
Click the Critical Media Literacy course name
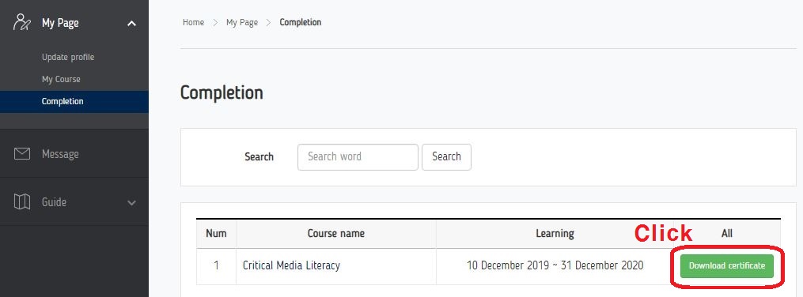pos(291,266)
